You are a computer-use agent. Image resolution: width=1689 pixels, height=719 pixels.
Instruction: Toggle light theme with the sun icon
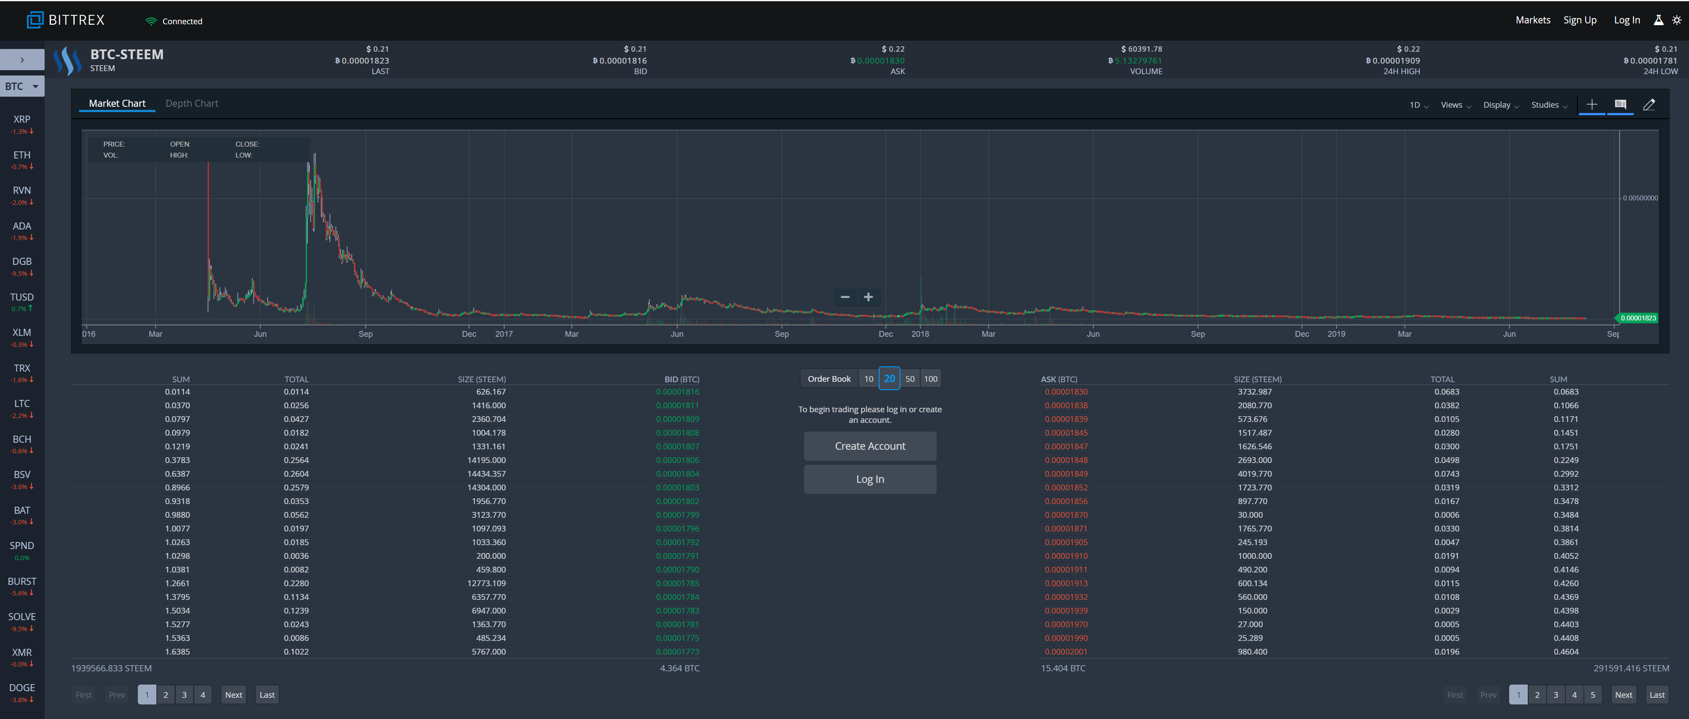click(x=1677, y=20)
